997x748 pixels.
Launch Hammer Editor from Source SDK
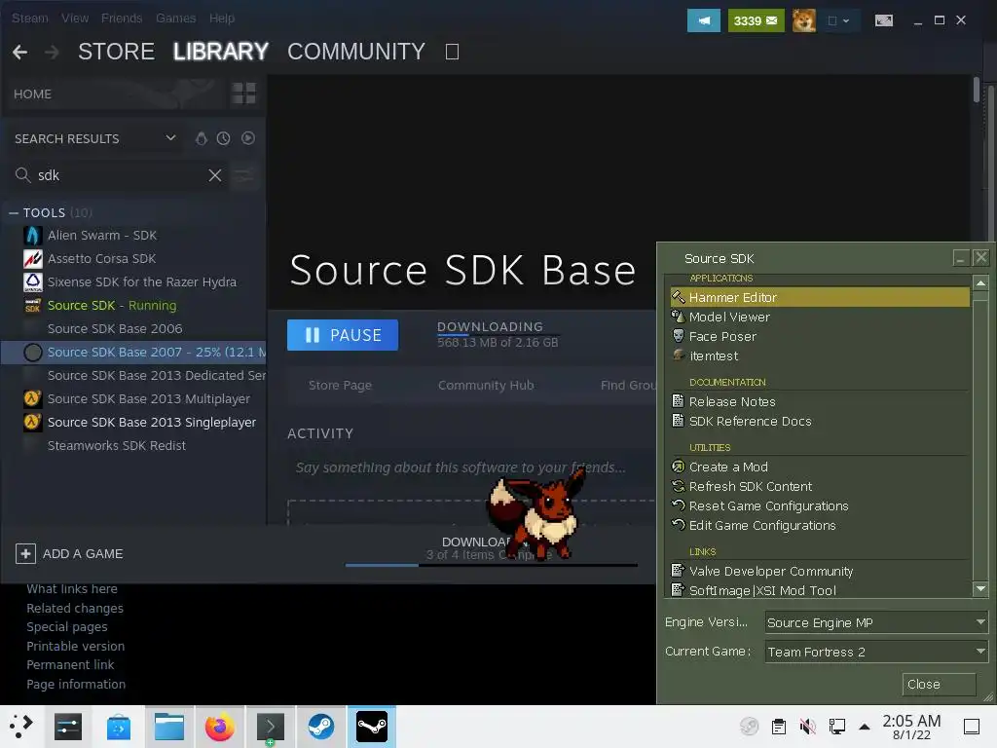[820, 298]
